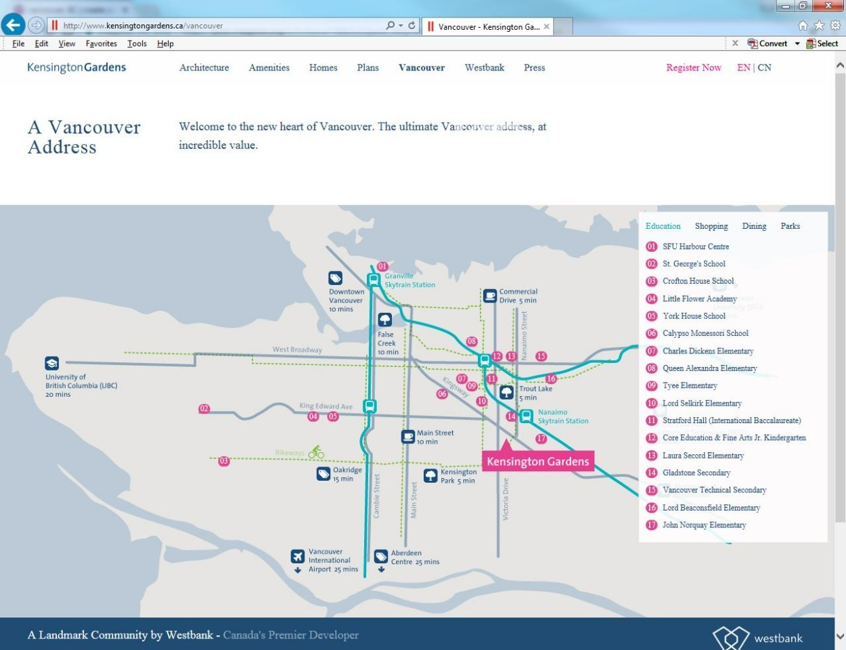The image size is (846, 650).
Task: Click the Granville Skytrain Station icon
Action: click(x=374, y=280)
